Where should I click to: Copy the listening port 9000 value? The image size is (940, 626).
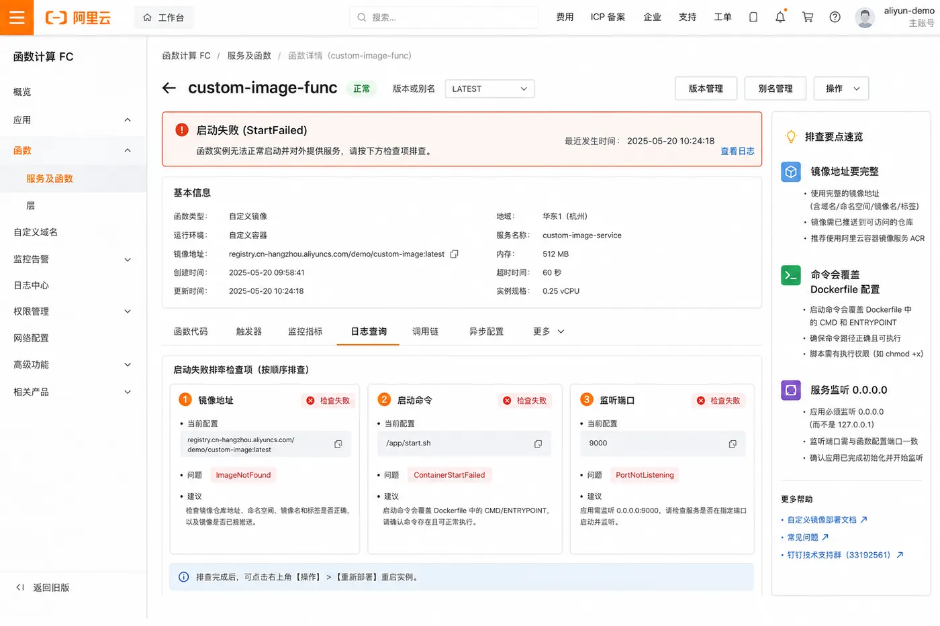(733, 444)
